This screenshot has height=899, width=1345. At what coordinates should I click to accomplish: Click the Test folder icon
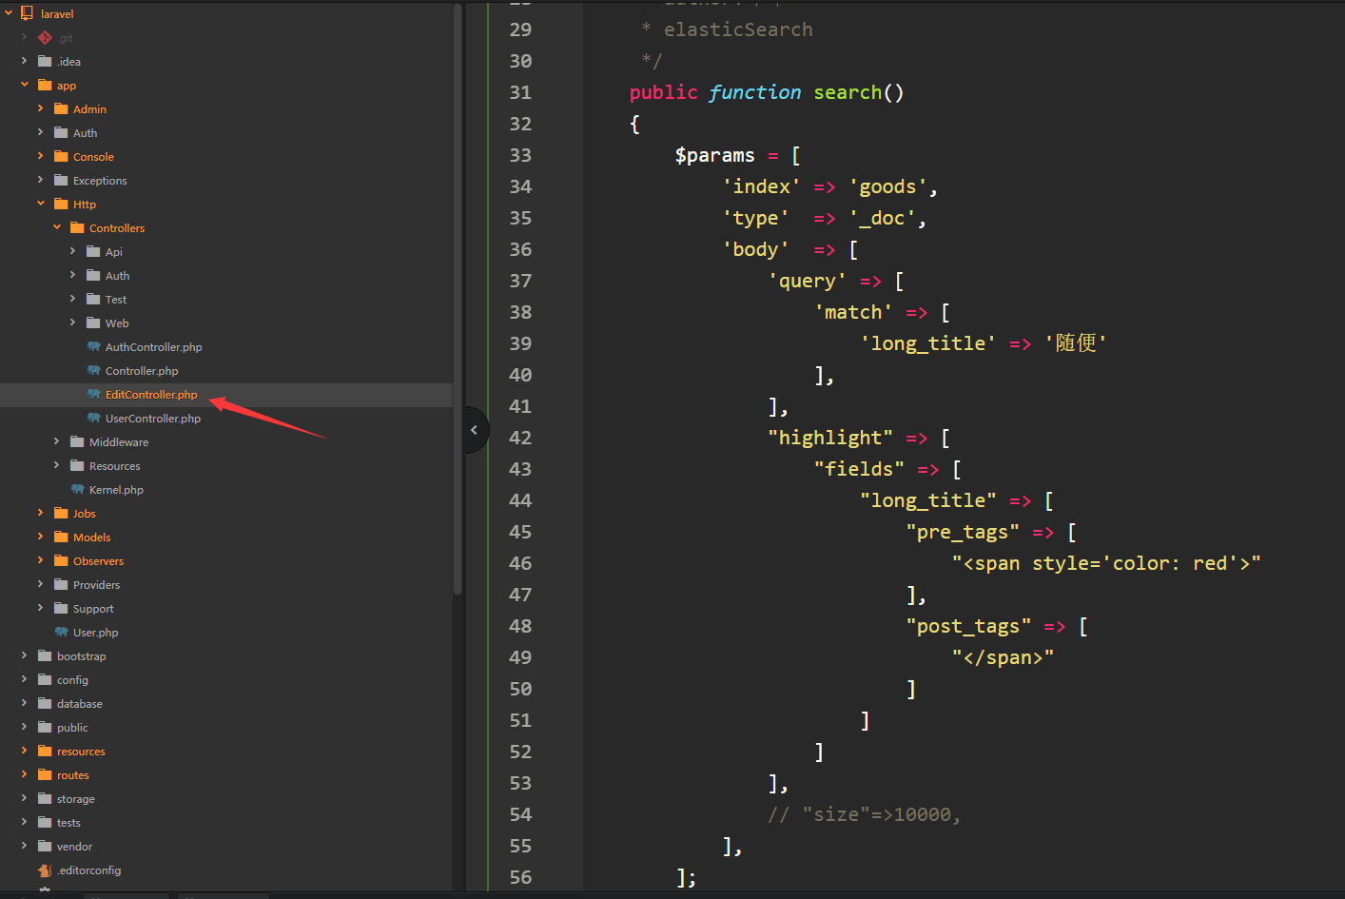(x=93, y=299)
